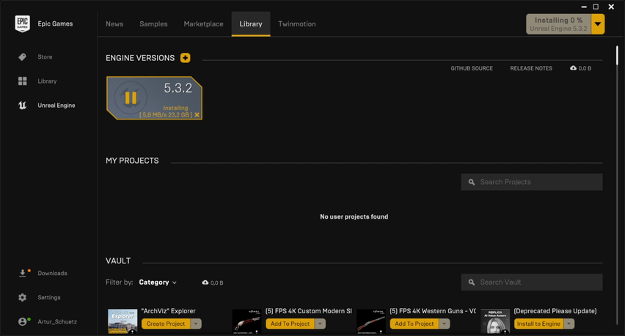
Task: Add engine version with plus icon
Action: pos(185,58)
